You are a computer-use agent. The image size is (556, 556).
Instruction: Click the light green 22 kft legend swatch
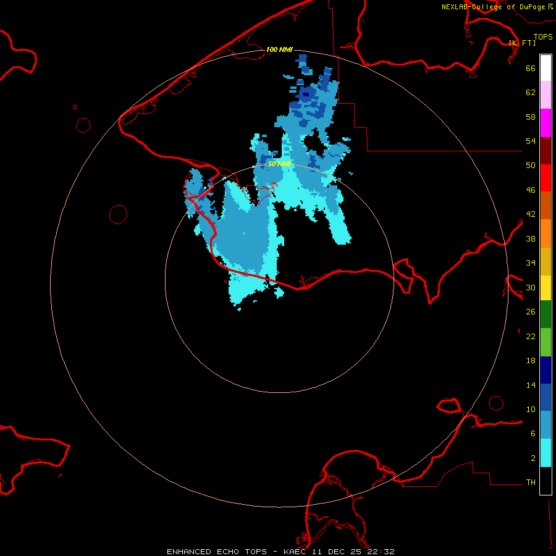[545, 342]
